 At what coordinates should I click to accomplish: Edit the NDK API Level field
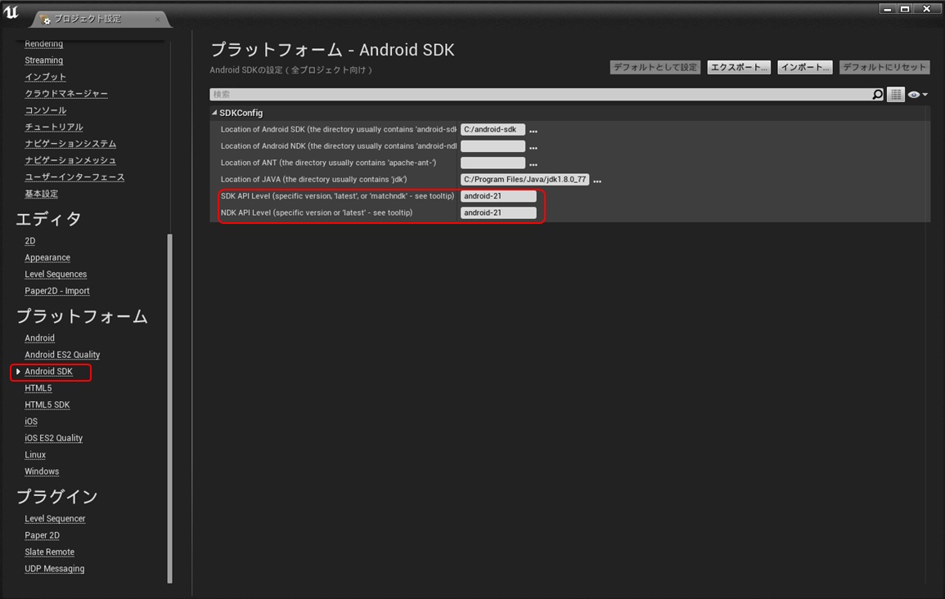pos(498,212)
